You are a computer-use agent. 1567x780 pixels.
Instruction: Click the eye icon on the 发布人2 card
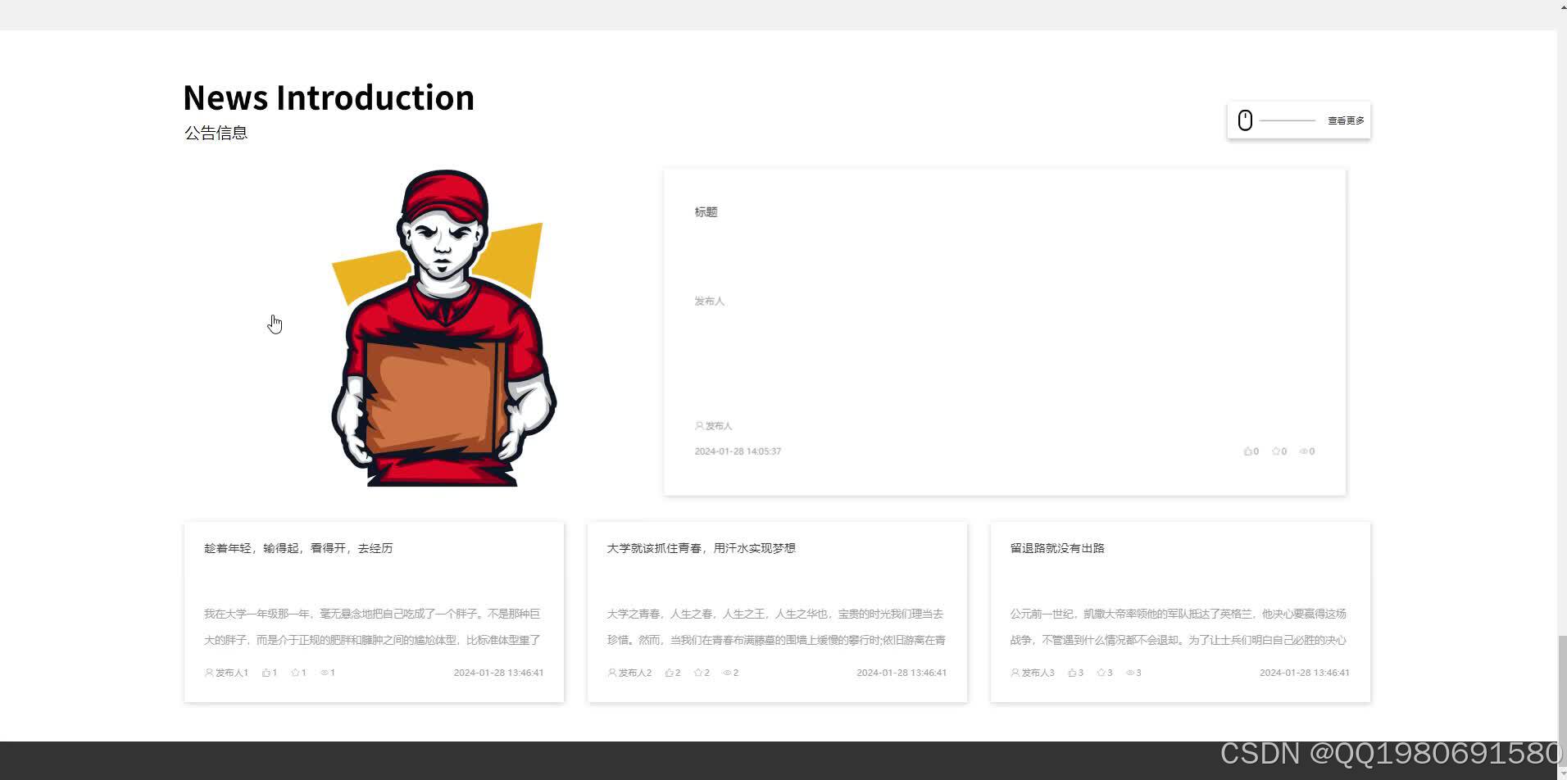click(727, 673)
